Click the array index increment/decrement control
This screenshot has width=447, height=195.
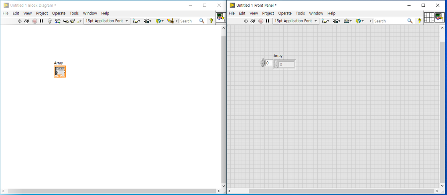pos(263,62)
